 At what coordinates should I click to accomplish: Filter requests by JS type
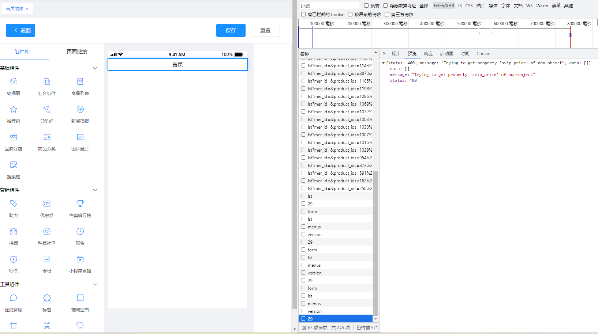(x=460, y=5)
